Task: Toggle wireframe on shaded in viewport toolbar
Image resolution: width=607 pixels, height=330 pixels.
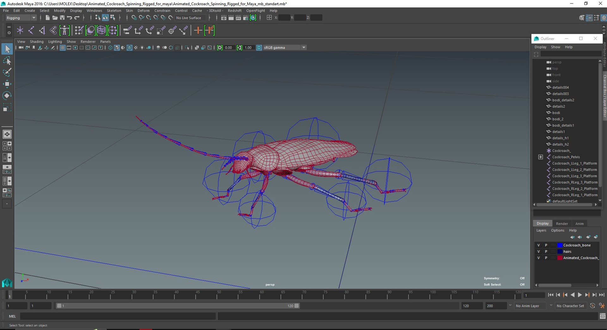Action: [129, 48]
